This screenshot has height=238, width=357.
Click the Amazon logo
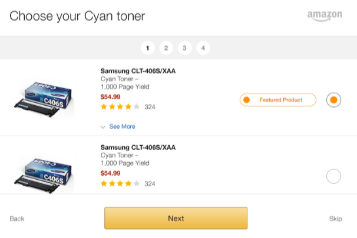click(325, 16)
